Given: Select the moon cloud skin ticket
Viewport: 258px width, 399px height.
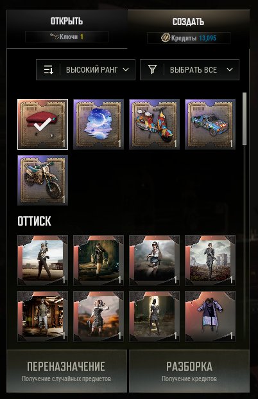Looking at the screenshot, I should [x=99, y=124].
